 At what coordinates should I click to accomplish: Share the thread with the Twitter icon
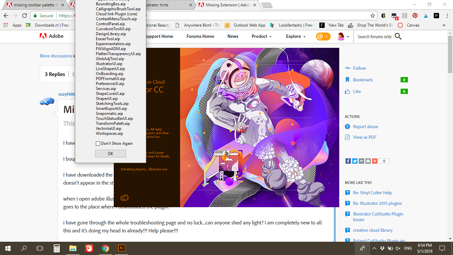click(x=355, y=161)
